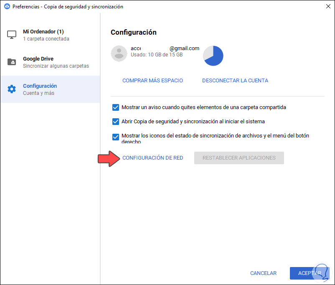Click the account avatar icon

coord(119,53)
